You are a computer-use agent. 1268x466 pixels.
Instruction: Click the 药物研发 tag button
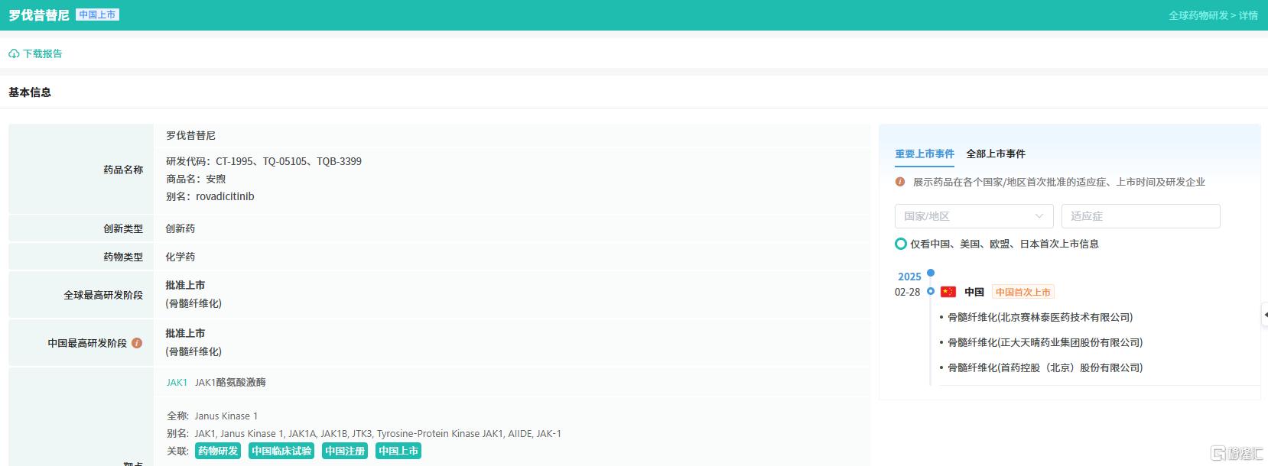(x=218, y=451)
